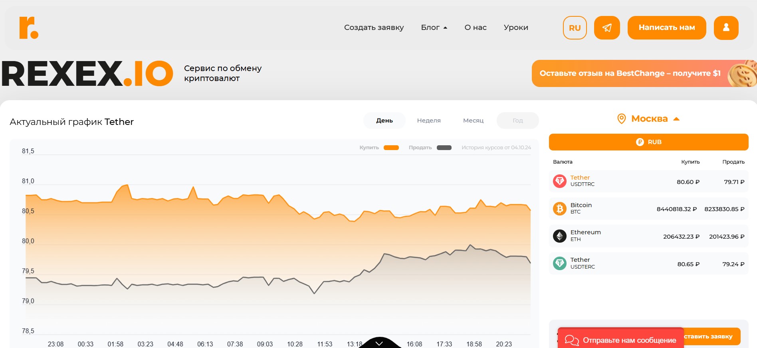This screenshot has width=757, height=348.
Task: Click История курсов от 04.10.24 text
Action: pos(496,148)
